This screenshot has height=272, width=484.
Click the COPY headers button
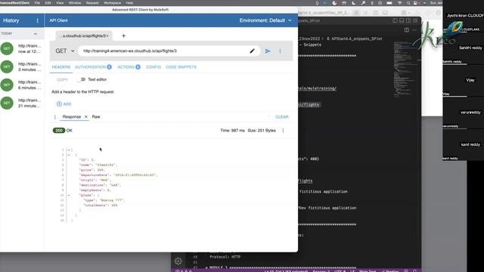point(62,79)
